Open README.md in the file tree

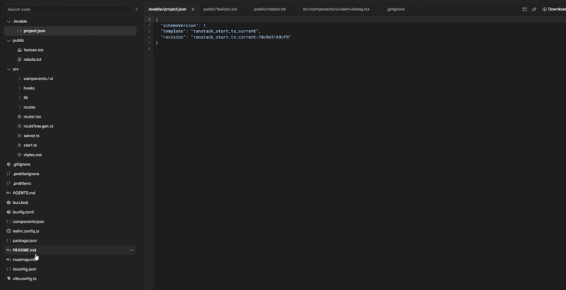pos(70,250)
